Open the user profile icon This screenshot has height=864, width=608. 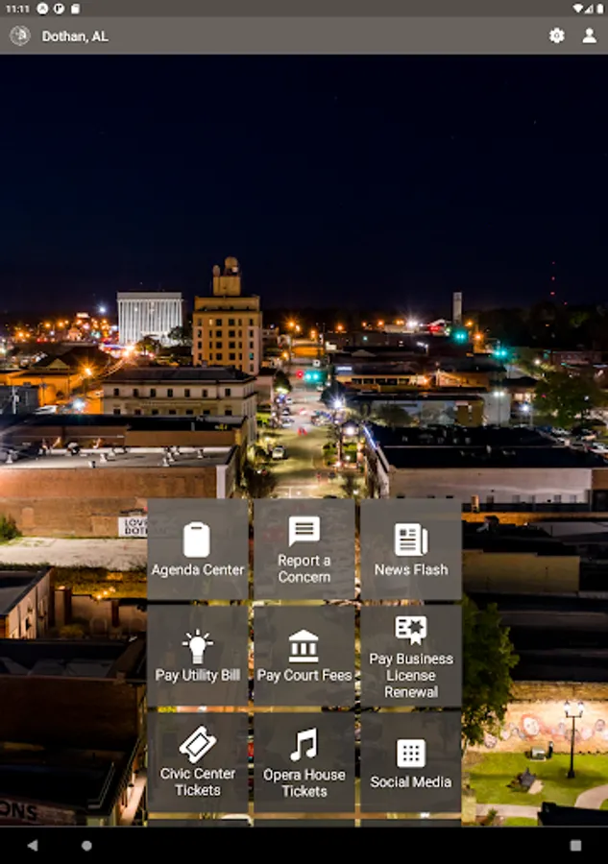coord(589,36)
